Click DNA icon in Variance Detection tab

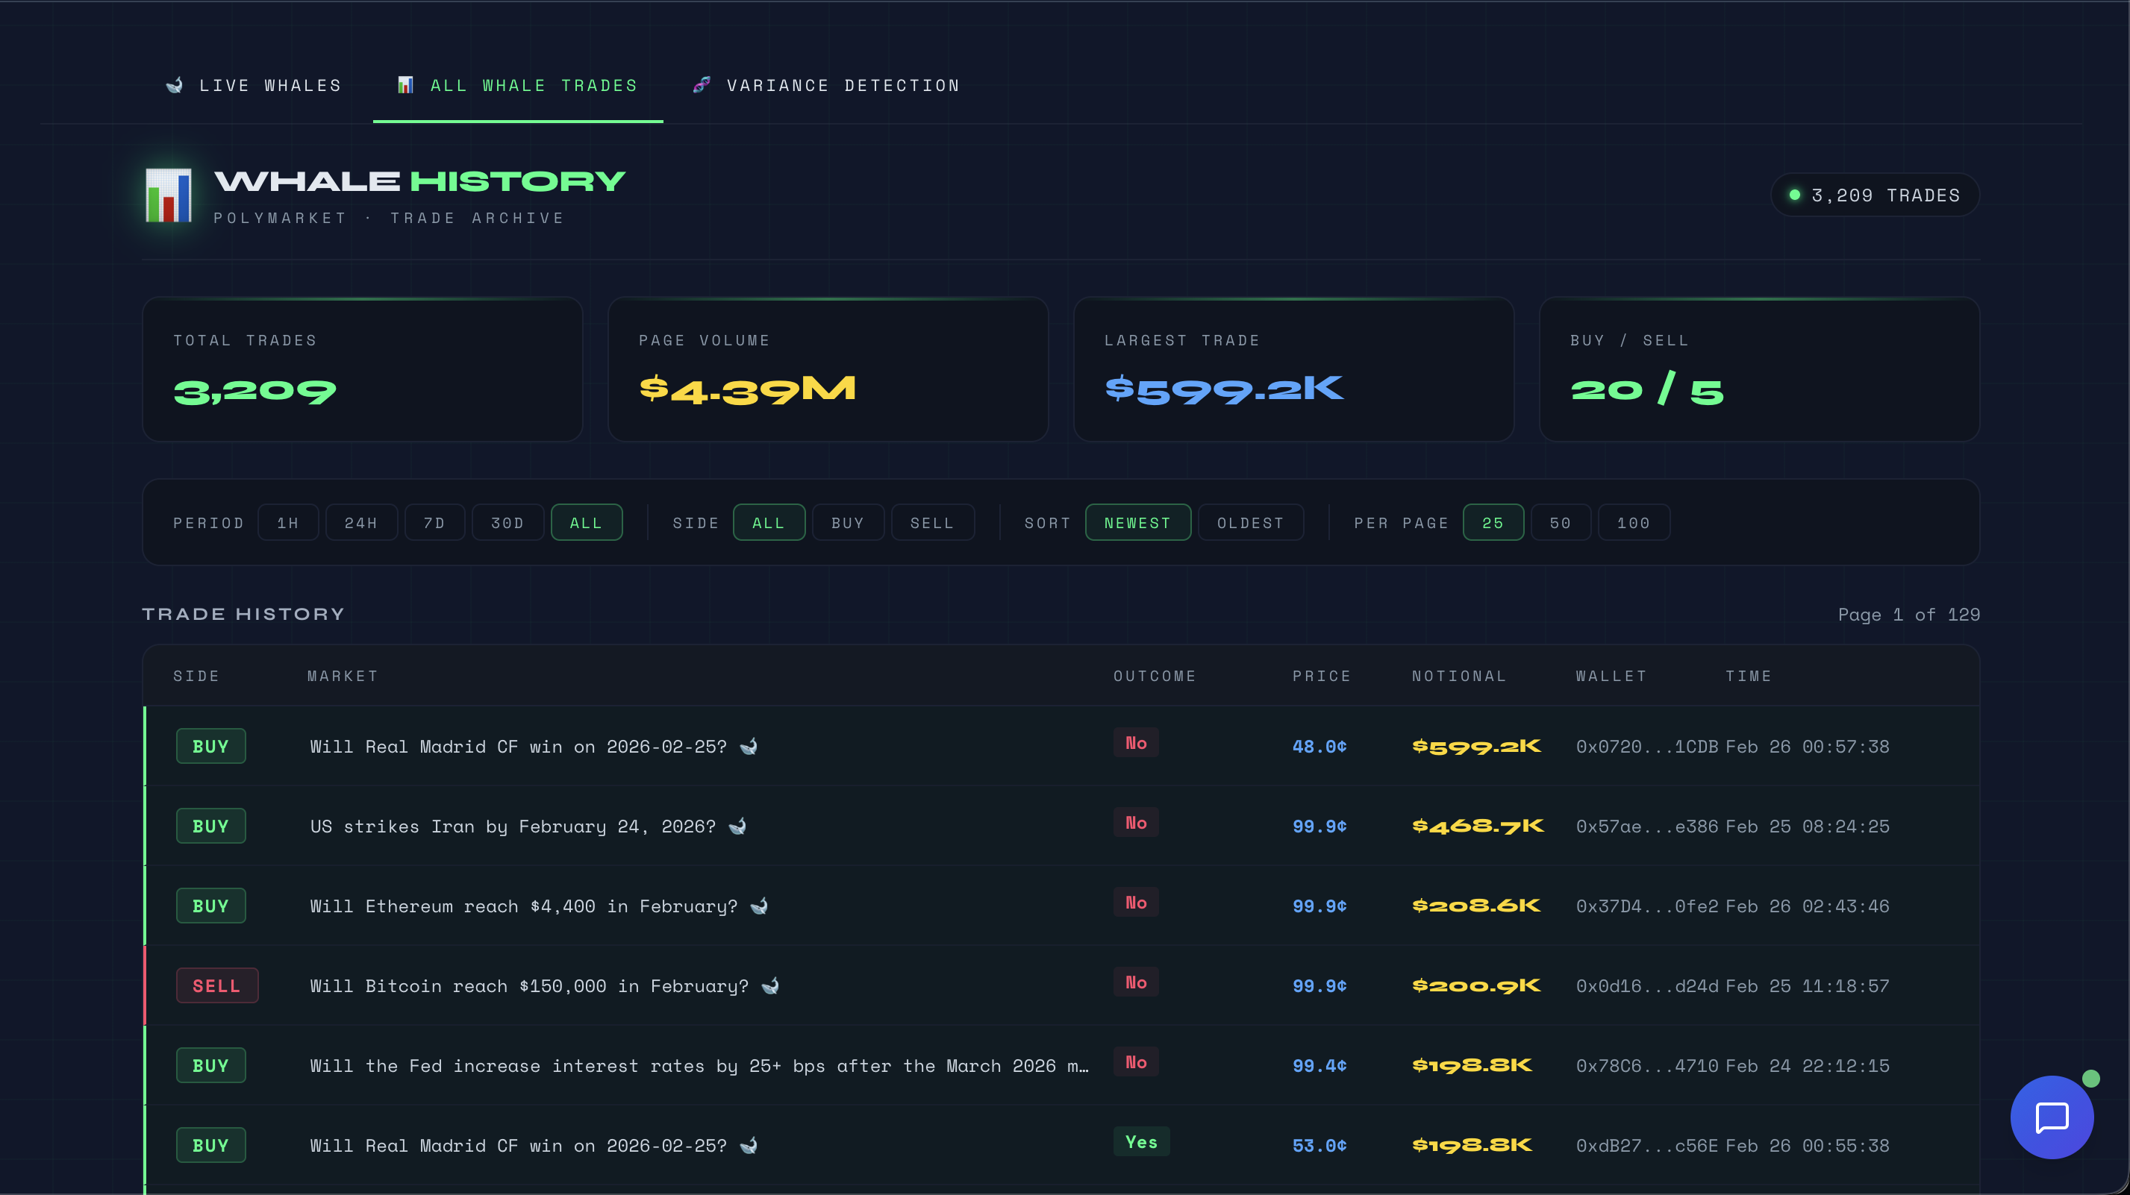click(702, 85)
